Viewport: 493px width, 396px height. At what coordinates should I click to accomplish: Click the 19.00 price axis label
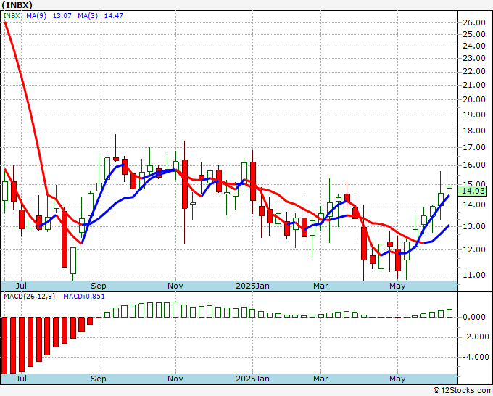[474, 115]
